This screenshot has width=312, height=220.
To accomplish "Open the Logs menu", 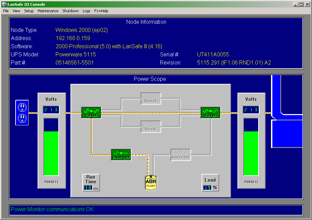I will 86,11.
